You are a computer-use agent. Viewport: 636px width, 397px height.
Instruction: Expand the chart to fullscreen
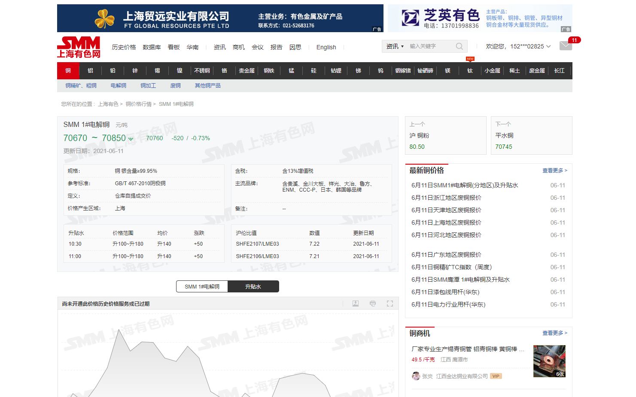(x=390, y=304)
